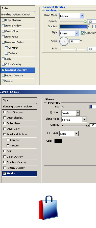The height and width of the screenshot is (228, 96).
Task: Click the Angle dial control
Action: tap(64, 41)
